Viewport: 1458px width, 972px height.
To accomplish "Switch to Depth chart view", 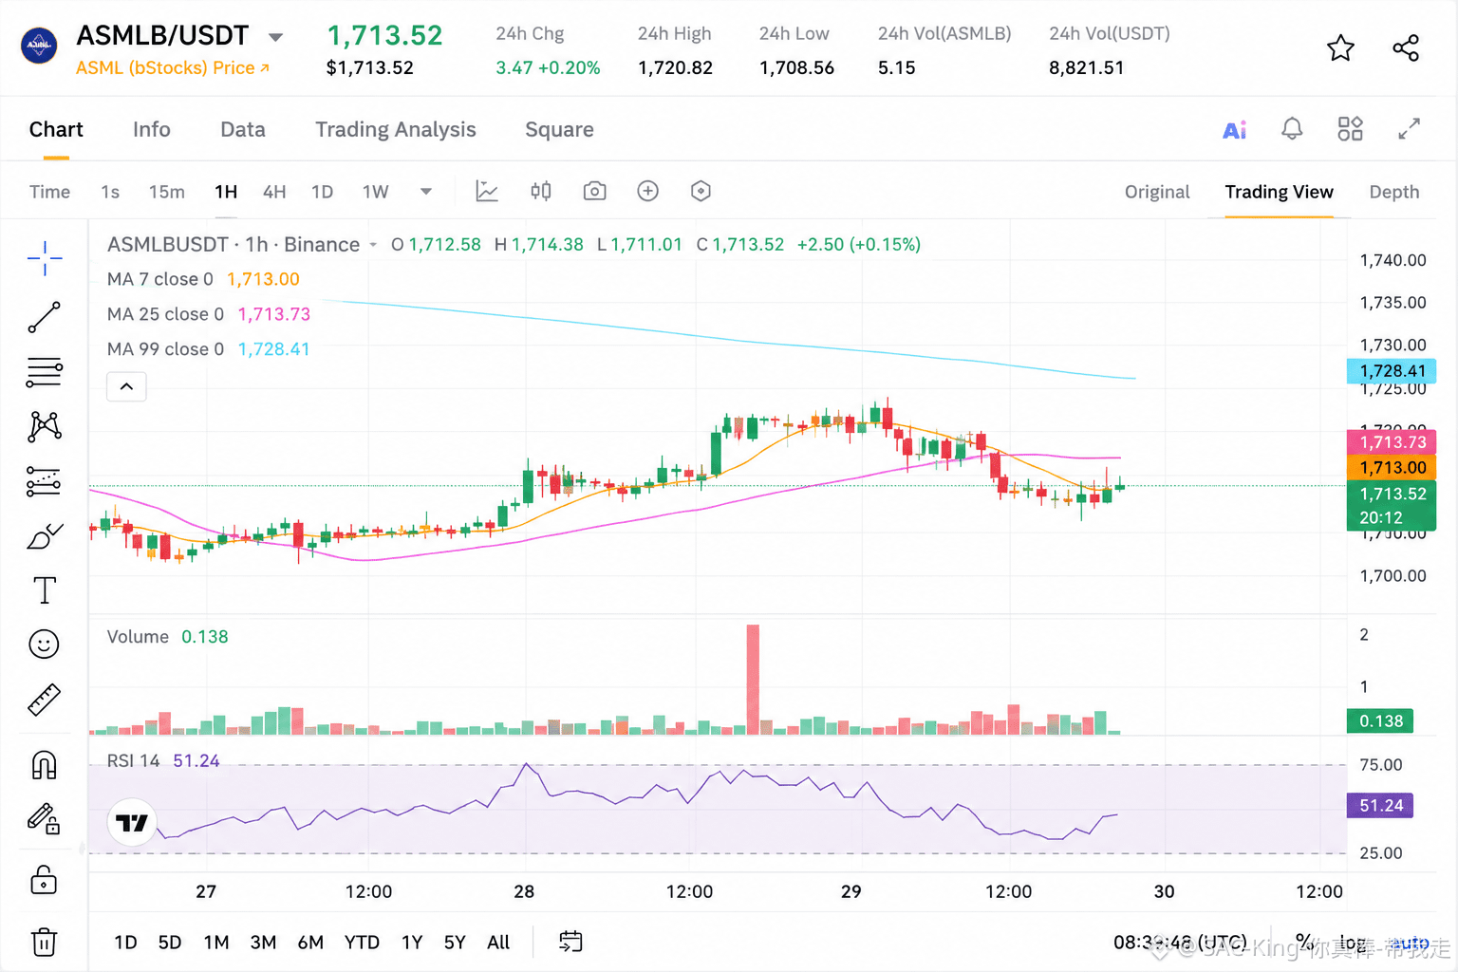I will point(1394,192).
